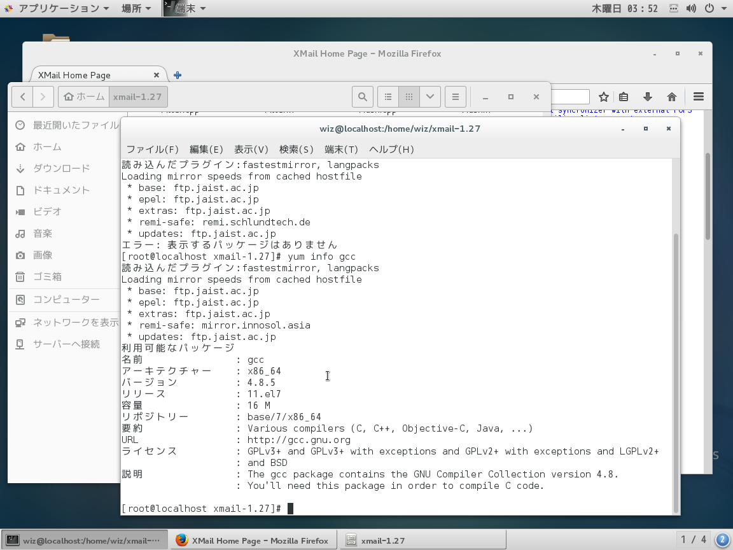Open the アプリケーション menu
733x550 pixels.
pos(57,8)
